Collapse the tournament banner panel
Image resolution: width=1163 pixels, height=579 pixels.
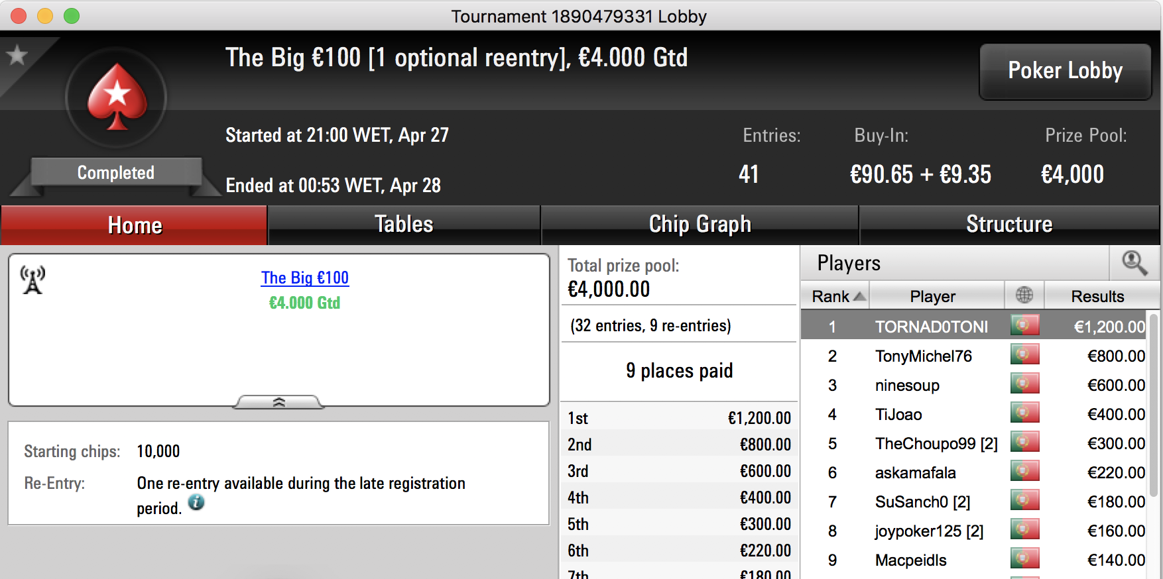279,402
